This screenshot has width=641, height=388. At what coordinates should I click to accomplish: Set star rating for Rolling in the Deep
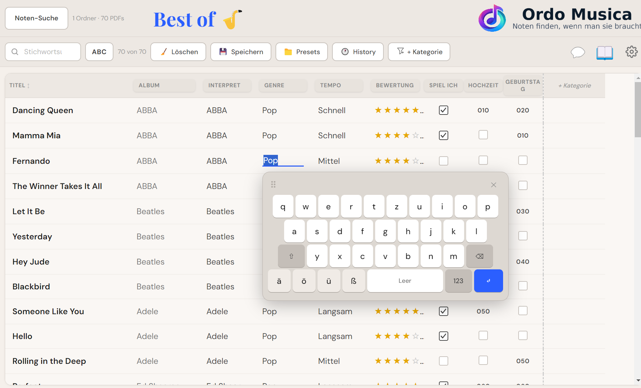click(x=399, y=361)
